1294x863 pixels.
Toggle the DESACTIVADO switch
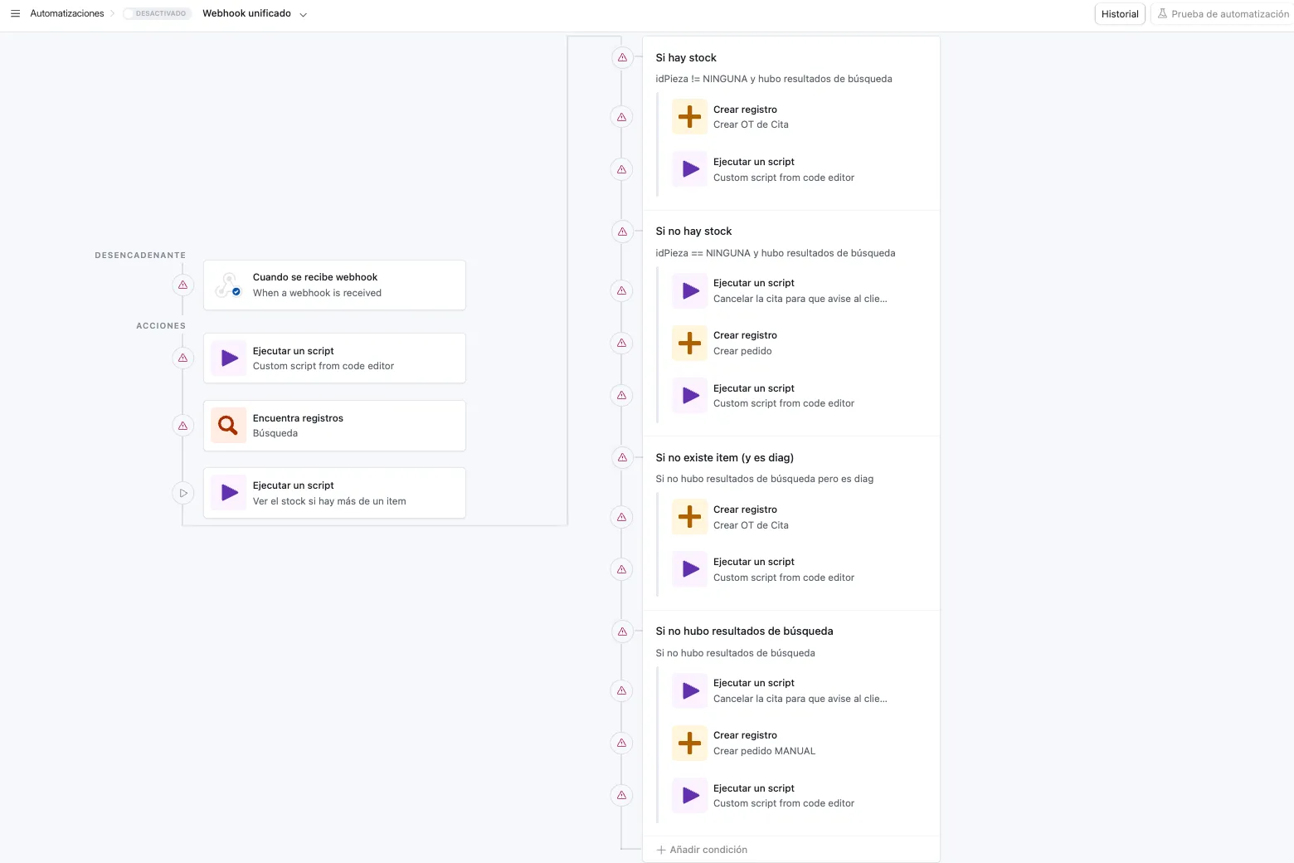158,13
